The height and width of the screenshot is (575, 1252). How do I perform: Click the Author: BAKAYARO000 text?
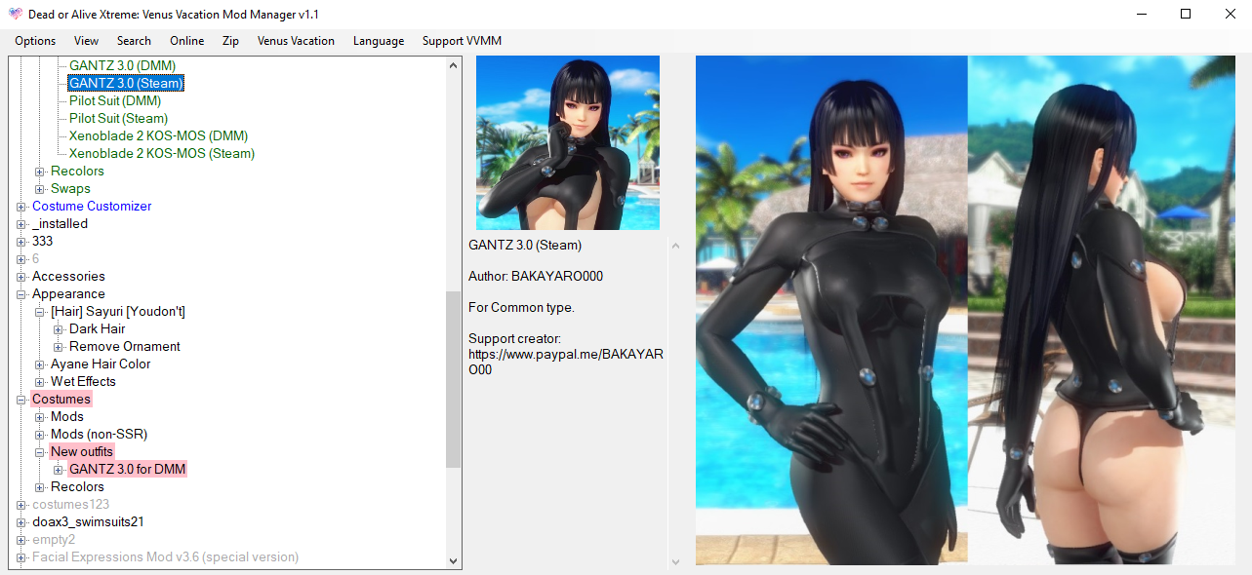[x=536, y=276]
